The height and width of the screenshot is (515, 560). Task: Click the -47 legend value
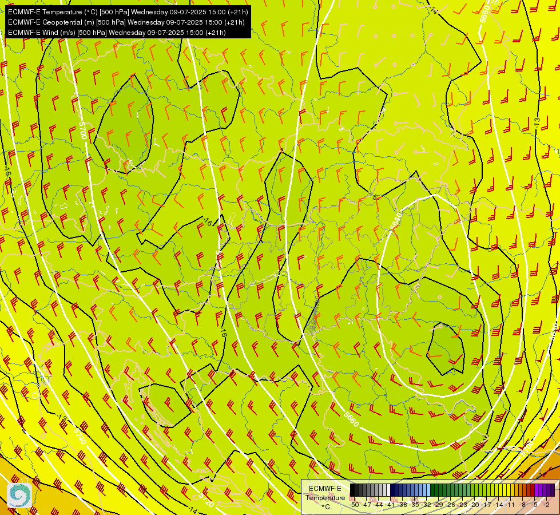pos(367,505)
